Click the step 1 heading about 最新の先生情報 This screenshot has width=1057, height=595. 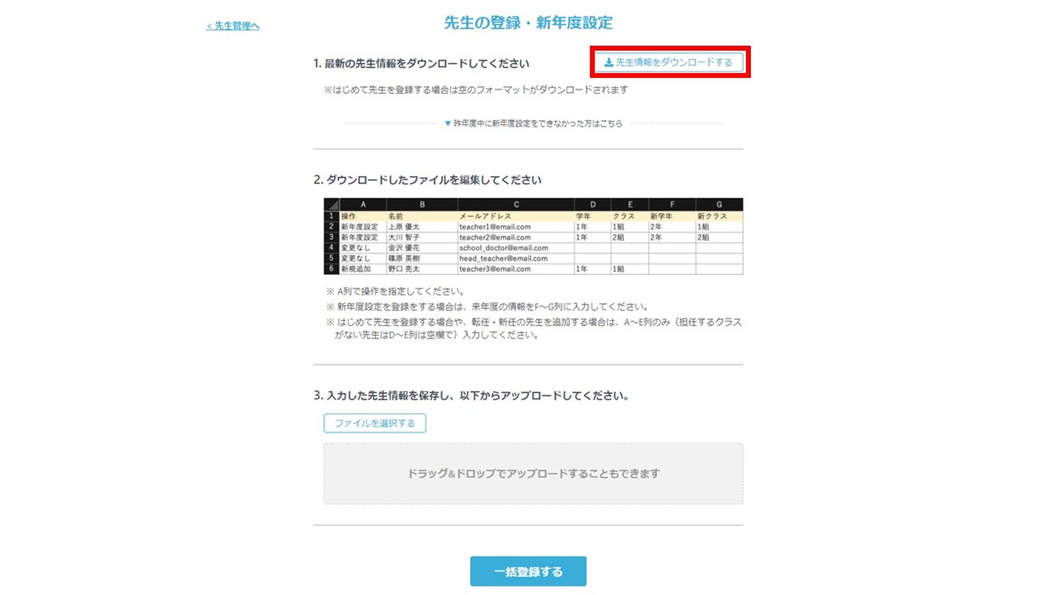point(421,63)
